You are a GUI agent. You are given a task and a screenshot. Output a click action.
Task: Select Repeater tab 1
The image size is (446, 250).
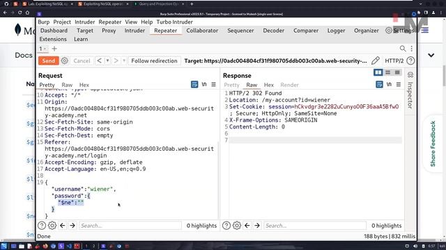pyautogui.click(x=43, y=49)
